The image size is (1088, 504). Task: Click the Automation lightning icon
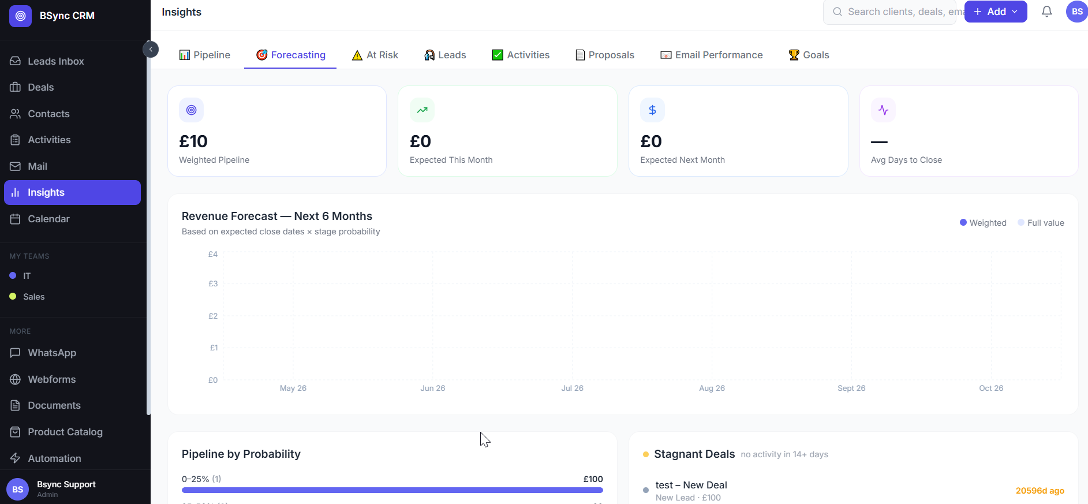[16, 458]
